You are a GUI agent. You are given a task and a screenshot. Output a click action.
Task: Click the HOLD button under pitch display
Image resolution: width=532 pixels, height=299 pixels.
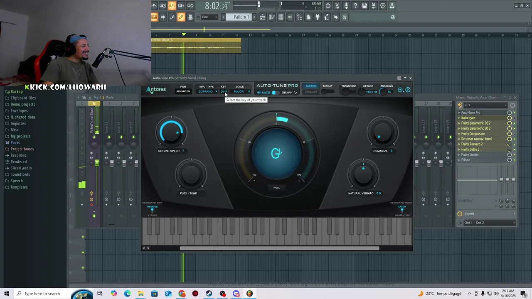277,188
